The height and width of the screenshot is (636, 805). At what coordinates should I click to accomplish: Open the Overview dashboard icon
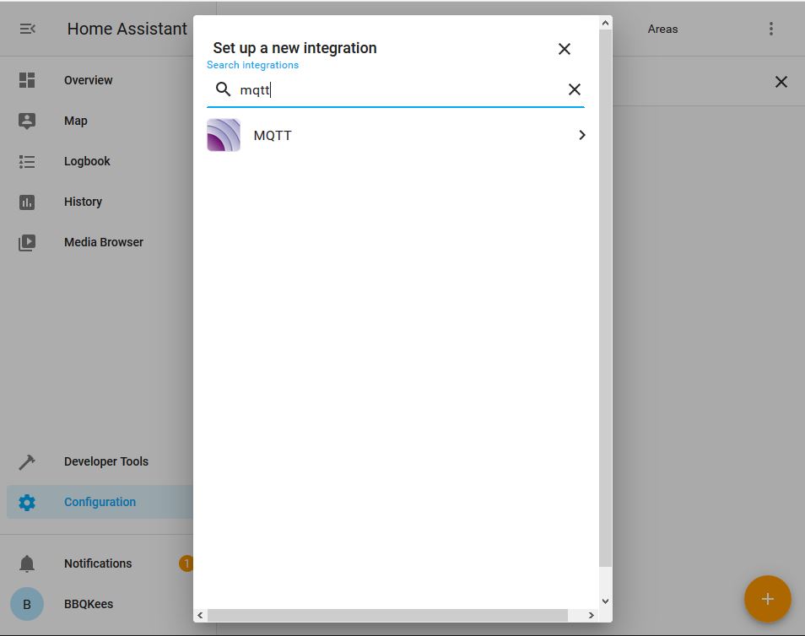[27, 79]
